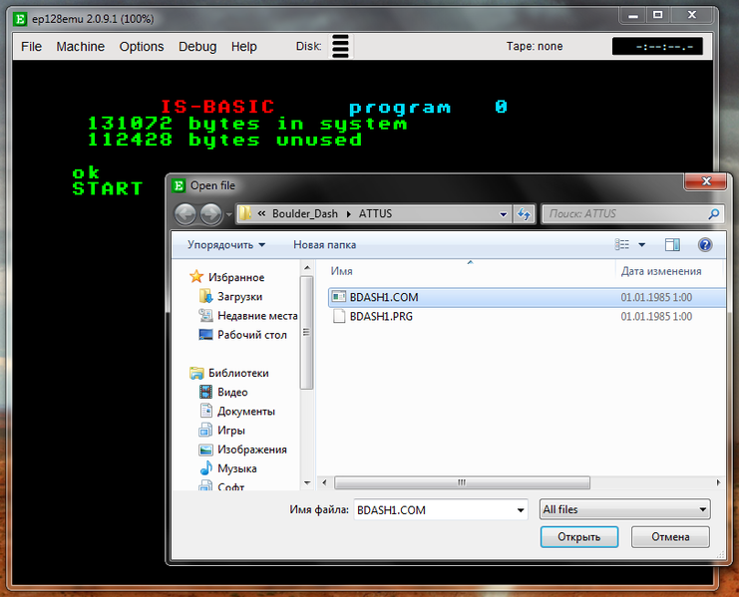This screenshot has height=597, width=739.
Task: Click the ep128emu title bar app icon
Action: pos(20,19)
